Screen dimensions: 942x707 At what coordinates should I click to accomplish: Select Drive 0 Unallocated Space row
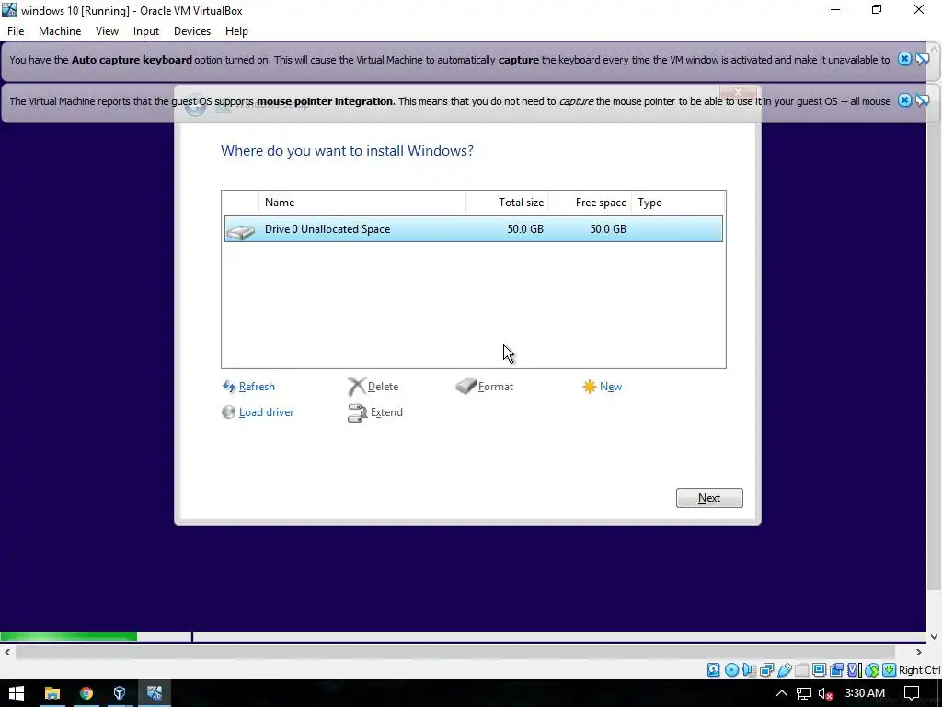[474, 229]
